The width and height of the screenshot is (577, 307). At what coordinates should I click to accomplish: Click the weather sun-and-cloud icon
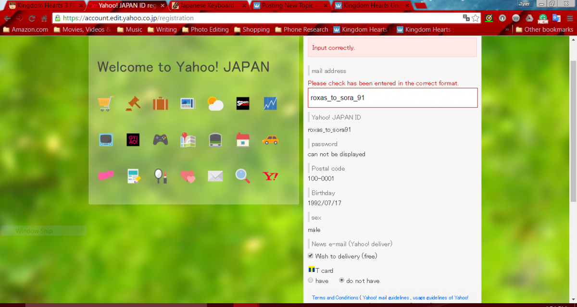click(215, 103)
